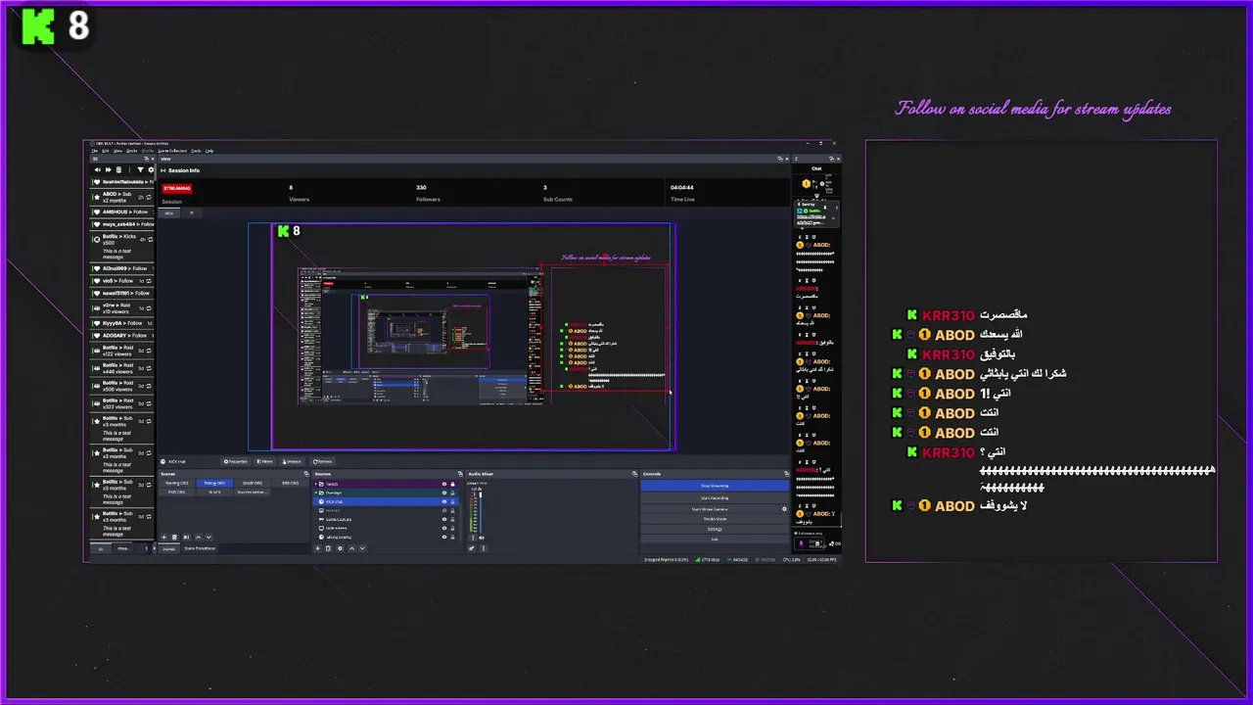Viewport: 1253px width, 705px height.
Task: Add a new source with plus icon
Action: click(x=317, y=548)
